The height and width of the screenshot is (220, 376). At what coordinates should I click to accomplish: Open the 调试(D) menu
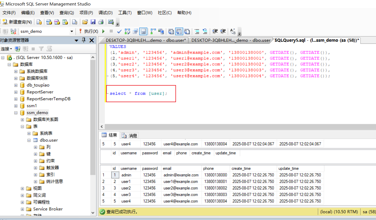point(106,13)
